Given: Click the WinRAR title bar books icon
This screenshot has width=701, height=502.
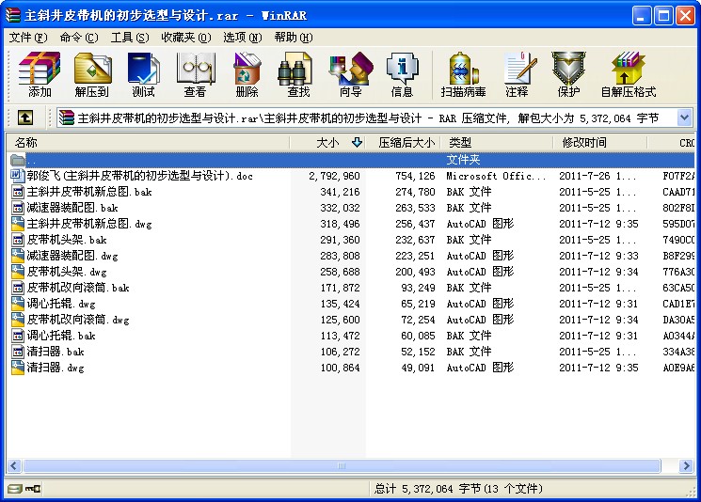Looking at the screenshot, I should point(13,15).
